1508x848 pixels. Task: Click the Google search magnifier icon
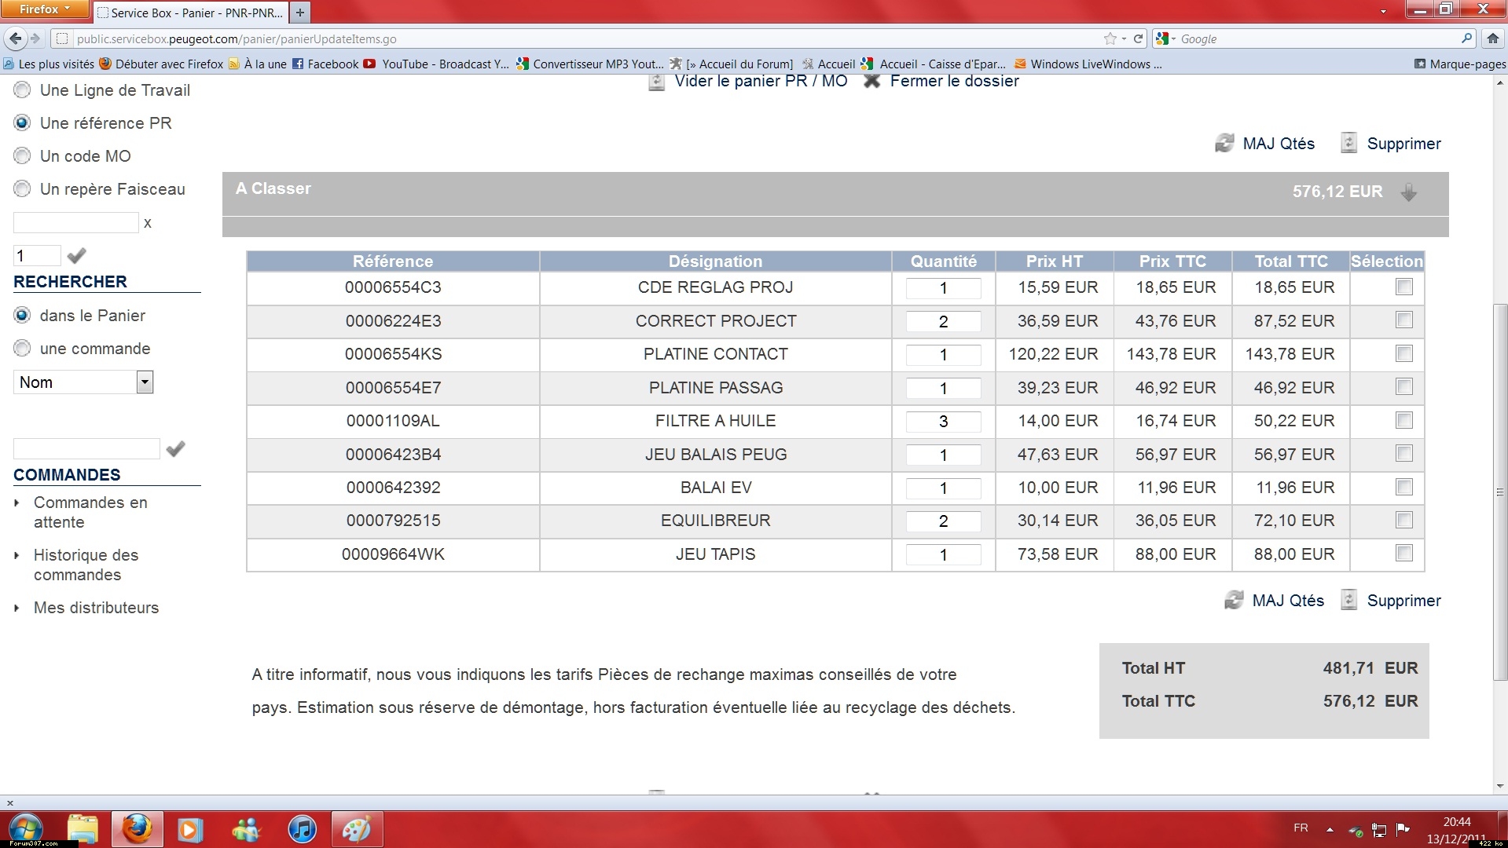pyautogui.click(x=1466, y=38)
